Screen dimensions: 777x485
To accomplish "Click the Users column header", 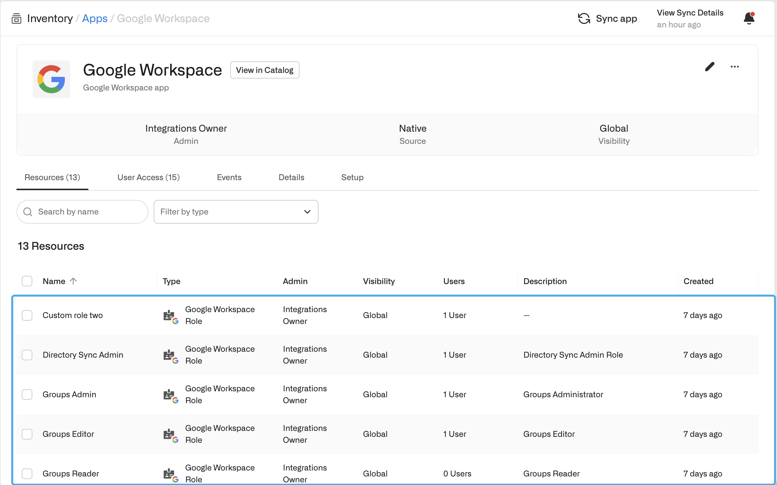I will 454,281.
